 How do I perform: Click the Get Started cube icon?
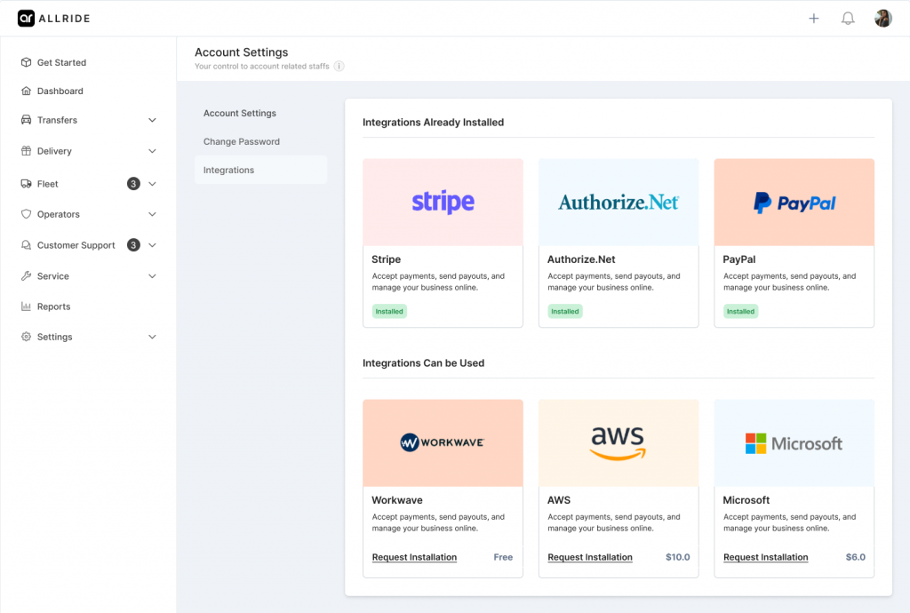pos(26,62)
